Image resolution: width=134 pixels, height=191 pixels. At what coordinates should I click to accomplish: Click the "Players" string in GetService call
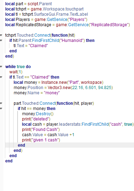[77, 20]
